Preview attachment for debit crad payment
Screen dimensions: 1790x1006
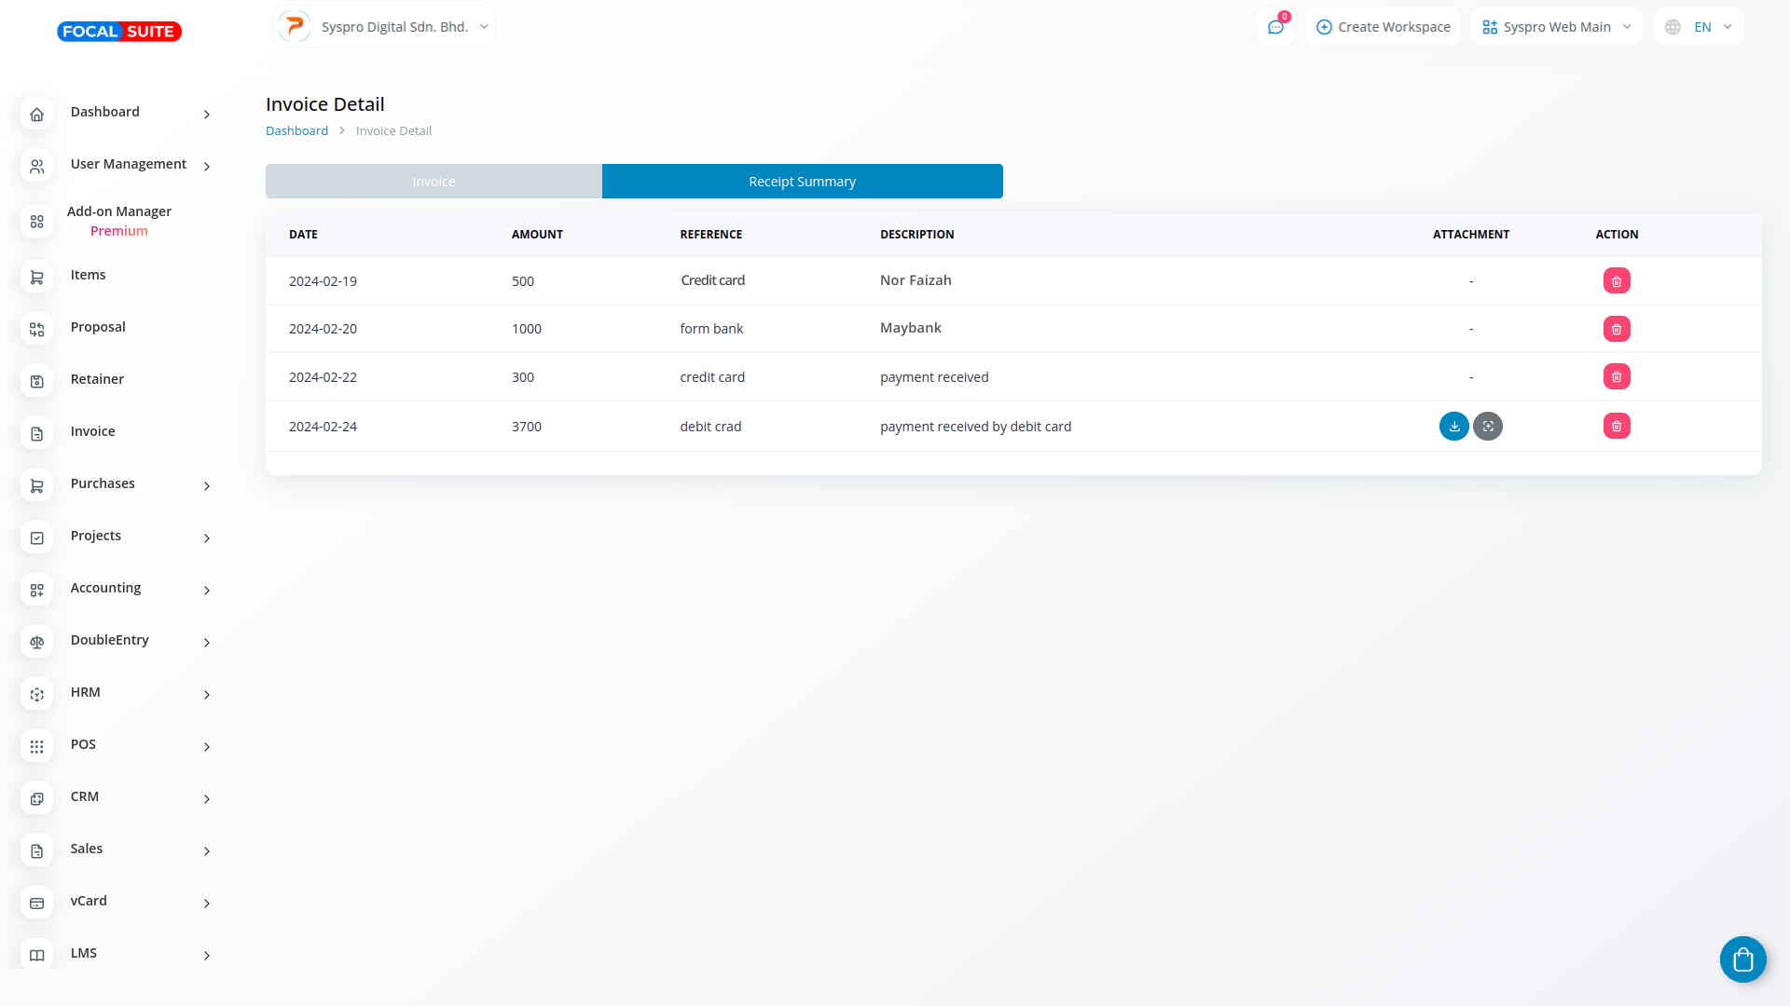click(1488, 427)
